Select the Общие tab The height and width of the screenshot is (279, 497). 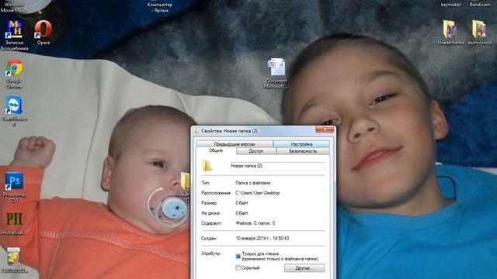216,150
